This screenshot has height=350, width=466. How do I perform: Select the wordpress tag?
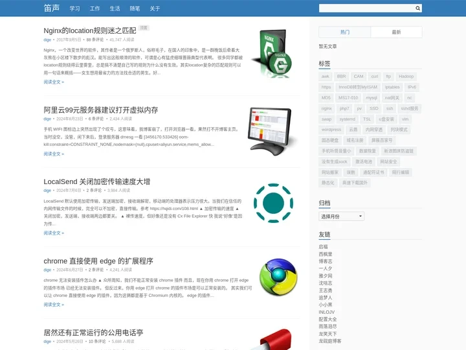pyautogui.click(x=331, y=130)
